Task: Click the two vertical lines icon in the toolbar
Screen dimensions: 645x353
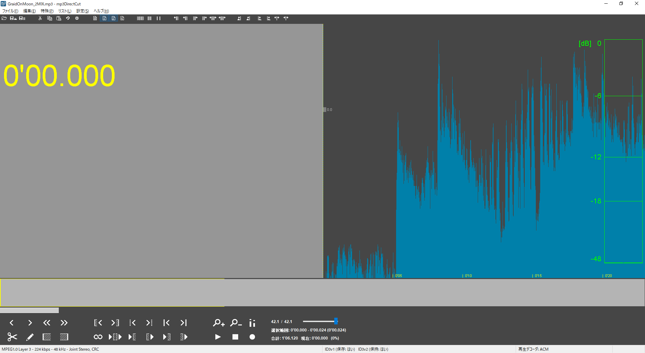Action: pyautogui.click(x=159, y=18)
